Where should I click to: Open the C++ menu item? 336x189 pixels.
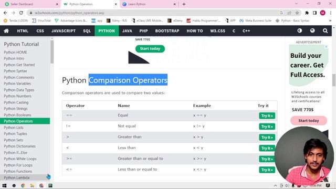tap(246, 31)
